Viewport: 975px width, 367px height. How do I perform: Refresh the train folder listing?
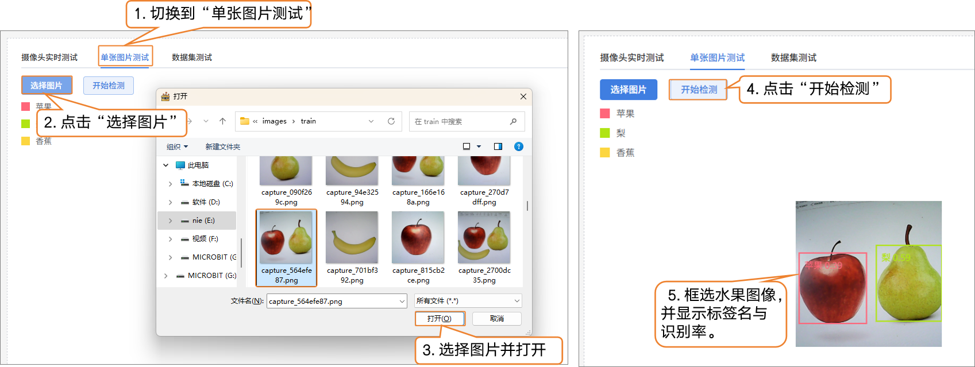391,121
